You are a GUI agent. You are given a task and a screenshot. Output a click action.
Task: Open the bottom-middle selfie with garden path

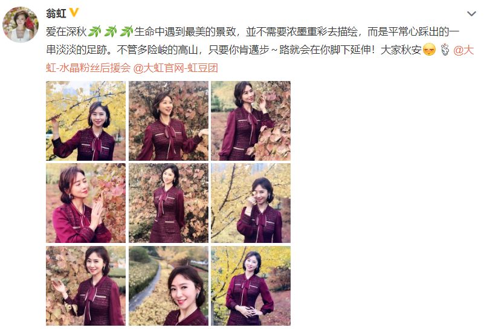click(x=169, y=286)
